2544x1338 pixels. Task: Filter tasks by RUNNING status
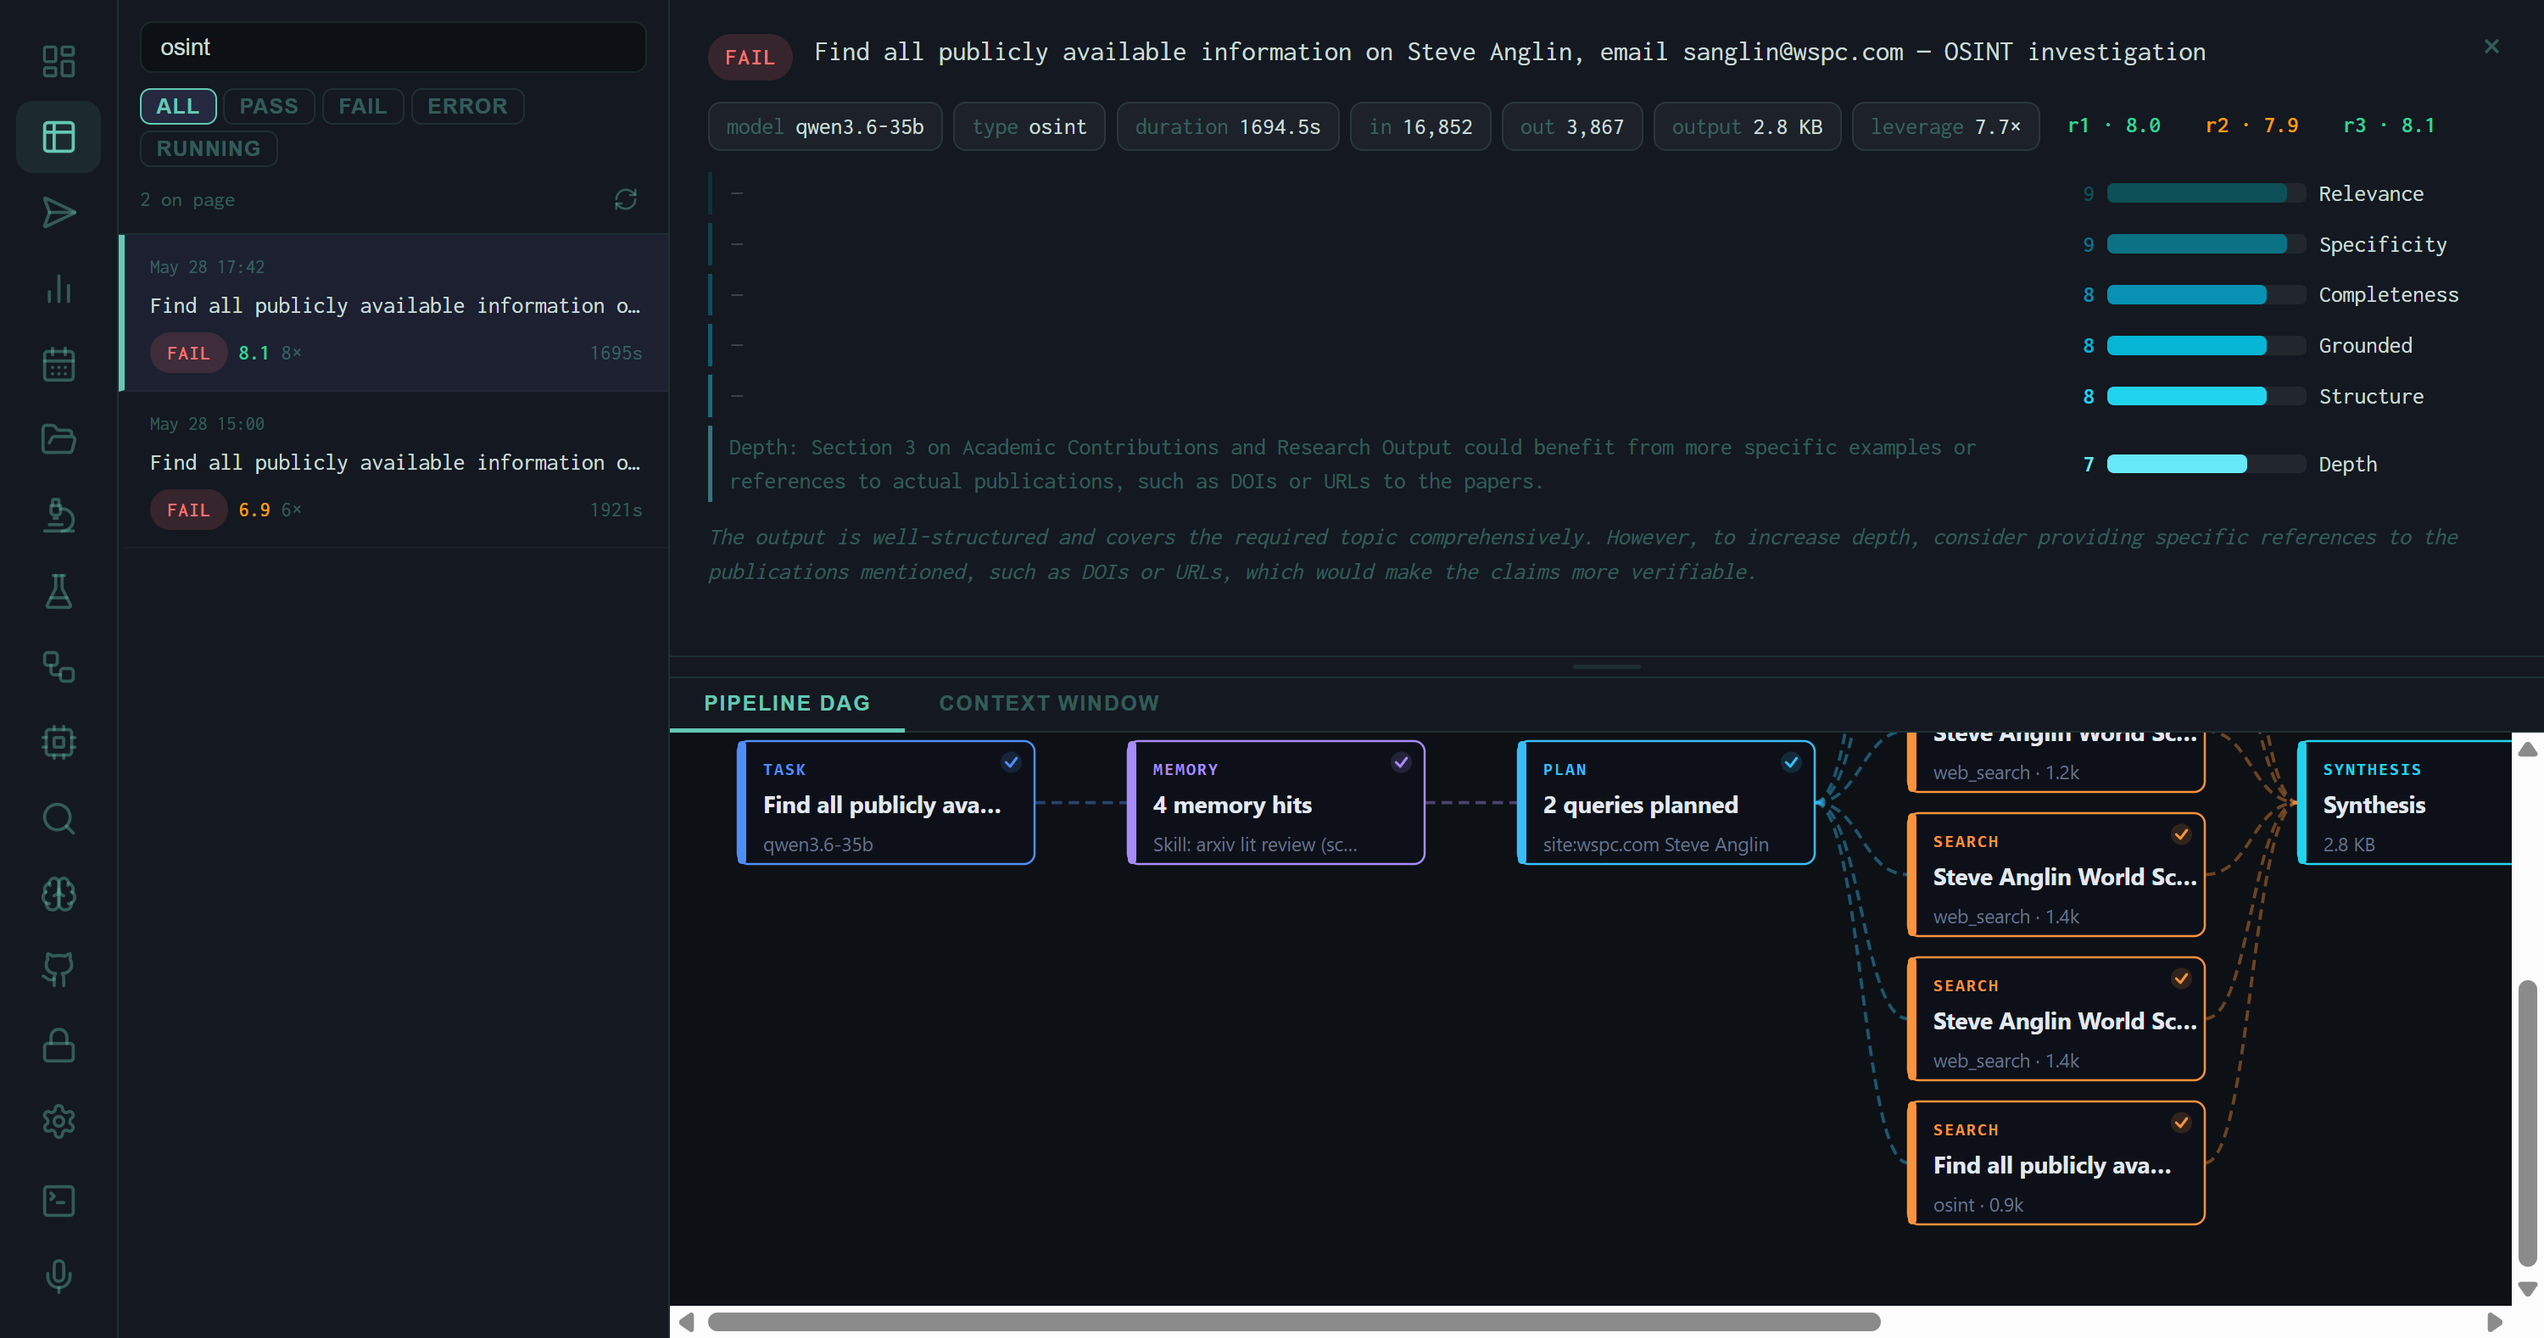coord(209,148)
